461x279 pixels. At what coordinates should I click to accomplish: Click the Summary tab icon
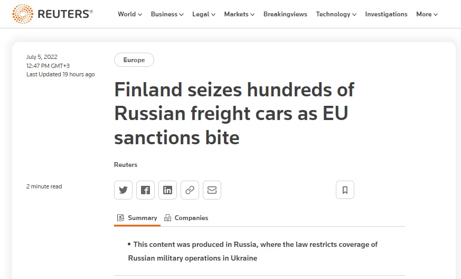click(120, 217)
